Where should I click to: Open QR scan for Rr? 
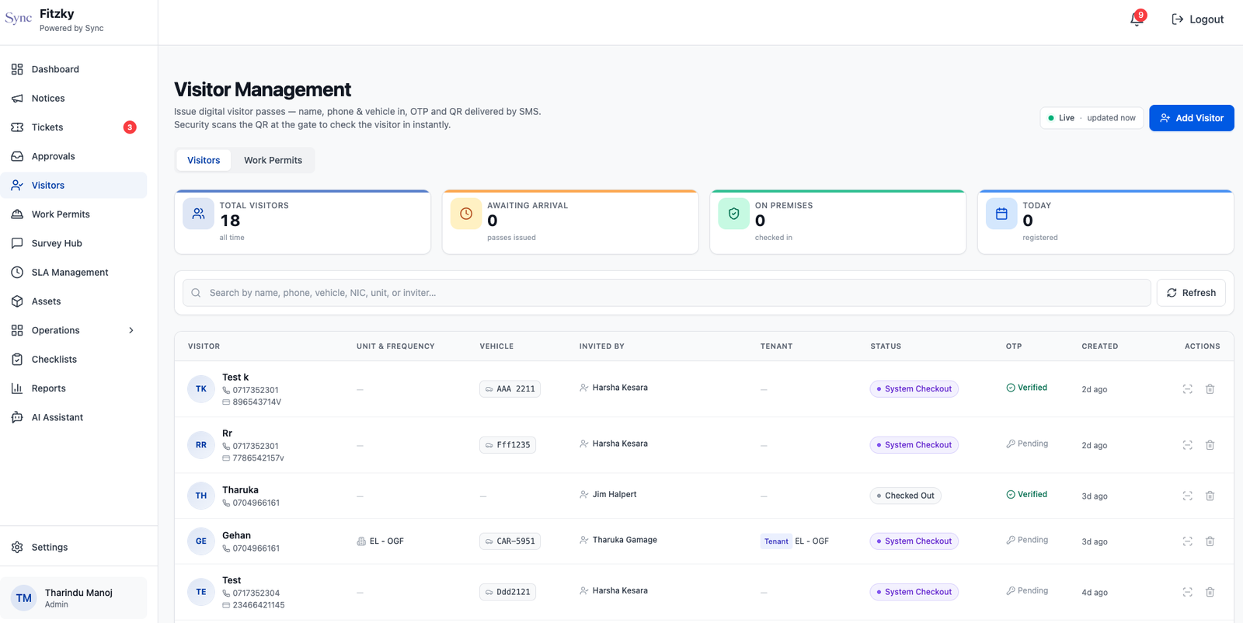pyautogui.click(x=1187, y=445)
